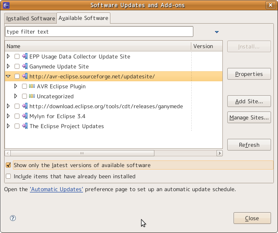This screenshot has width=278, height=233.
Task: Select the Mylyn for Eclipse 3.4 text
Action: (x=57, y=116)
